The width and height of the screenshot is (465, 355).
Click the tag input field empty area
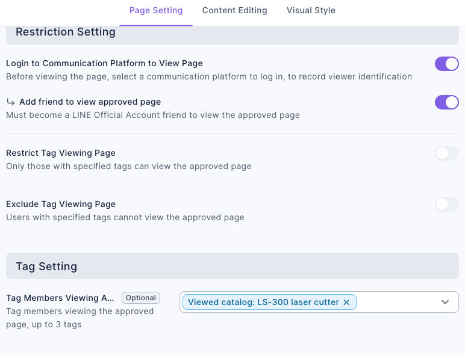398,302
